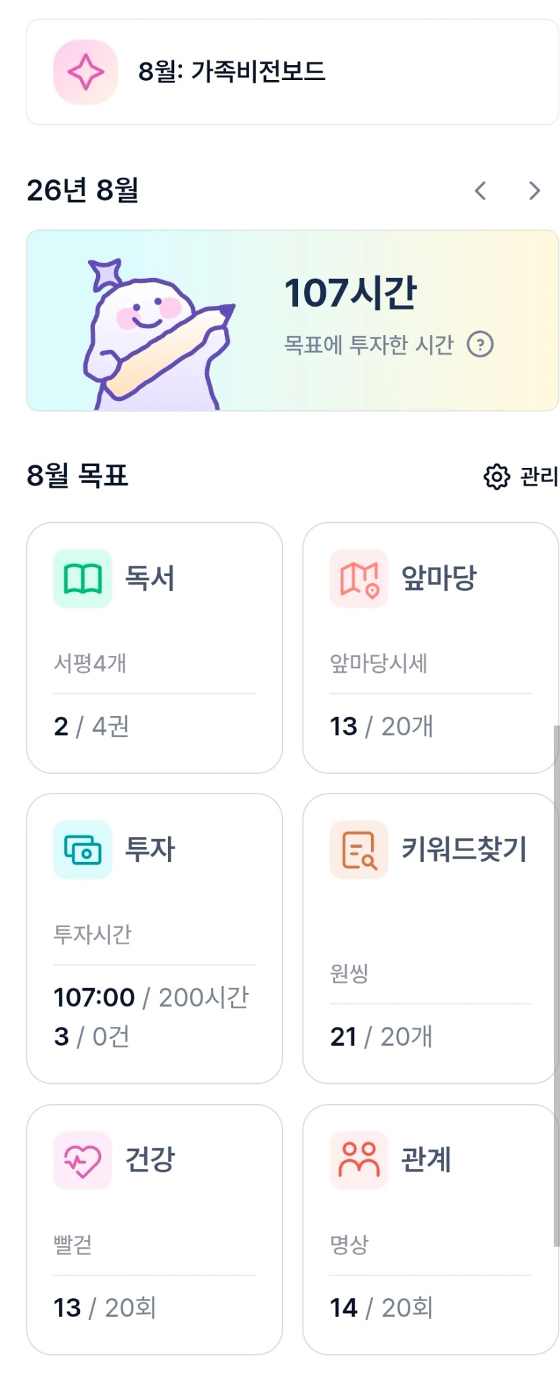Viewport: 560px width, 1387px height.
Task: Tap 107:00 / 200시간 투자시간 progress
Action: pyautogui.click(x=152, y=998)
